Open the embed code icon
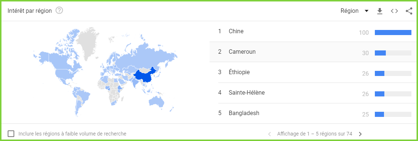The height and width of the screenshot is (141, 418). click(394, 11)
